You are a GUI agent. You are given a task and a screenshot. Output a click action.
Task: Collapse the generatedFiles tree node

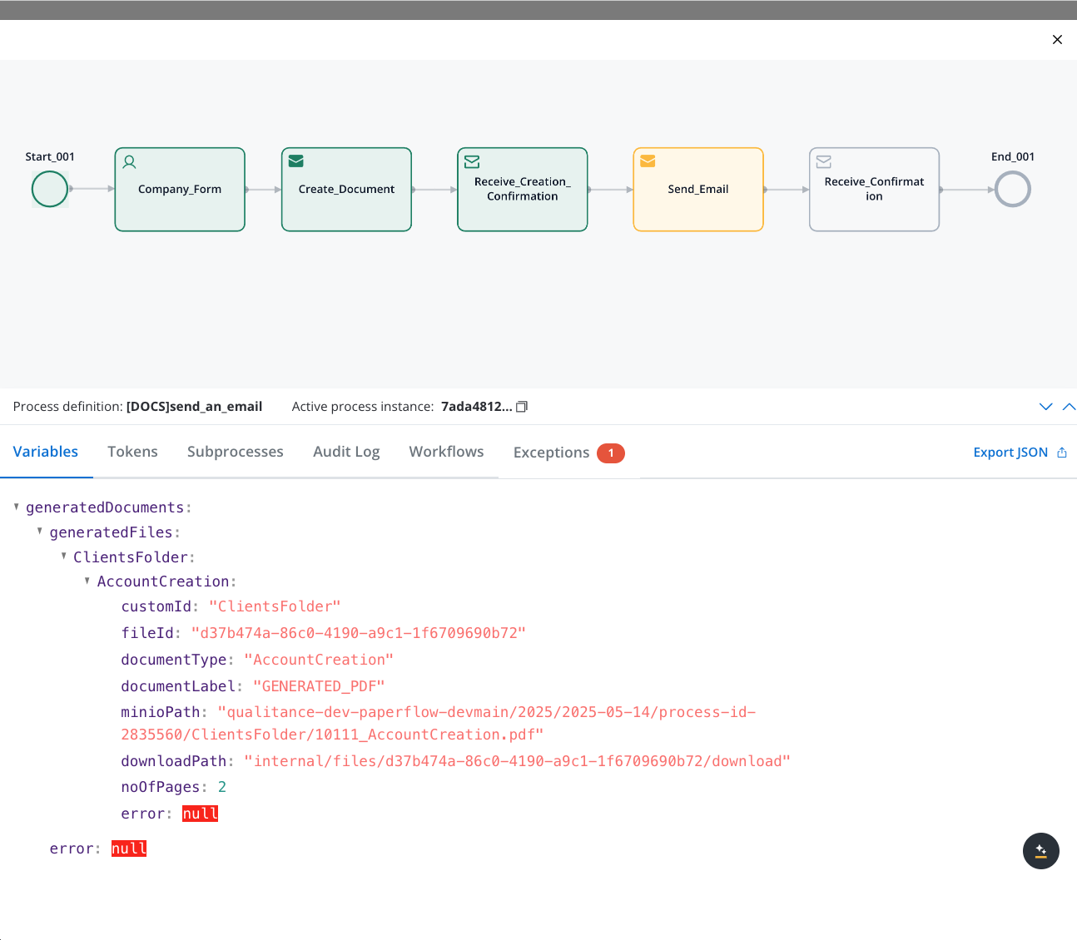40,531
